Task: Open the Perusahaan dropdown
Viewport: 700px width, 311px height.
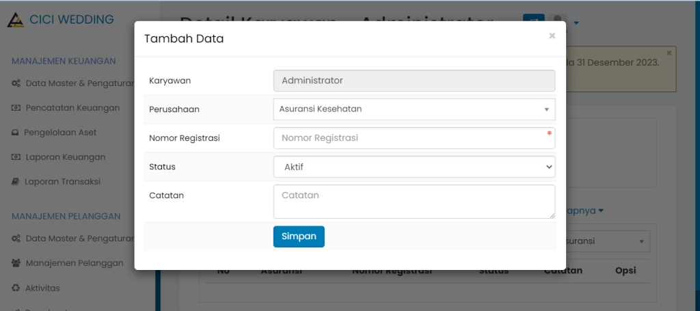Action: [x=414, y=109]
